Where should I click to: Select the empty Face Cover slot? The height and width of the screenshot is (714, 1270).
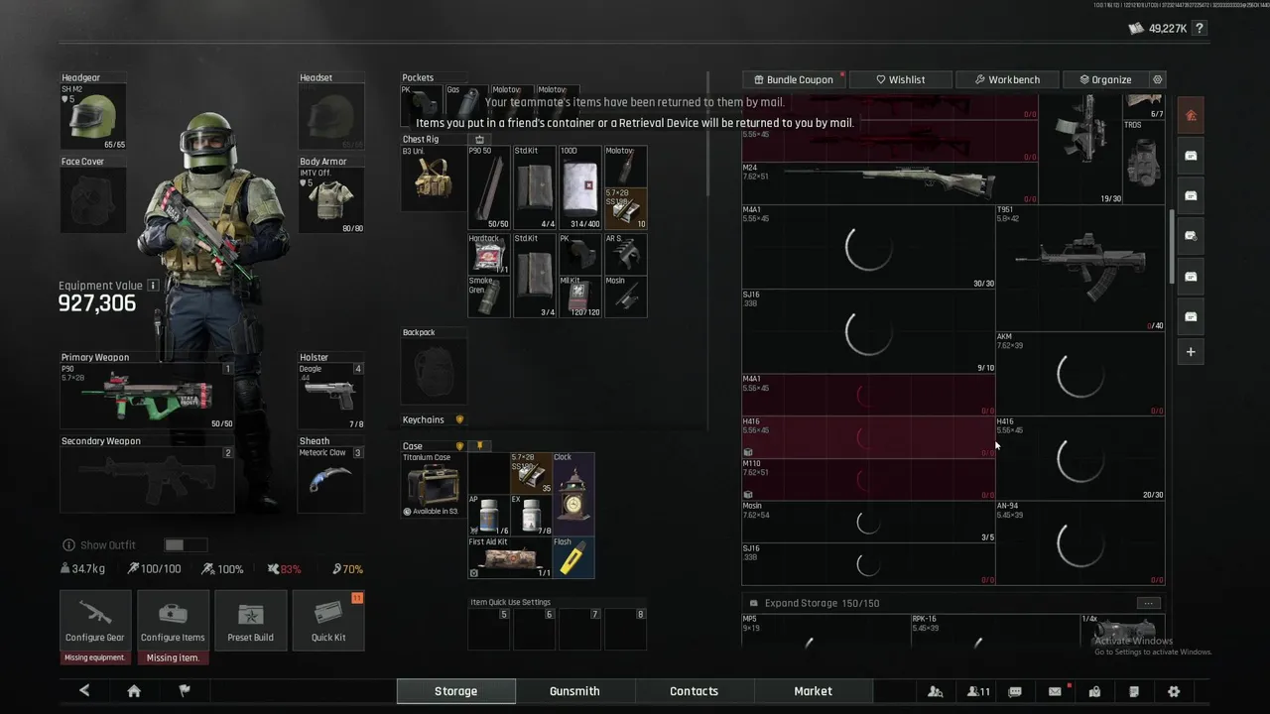[x=93, y=200]
